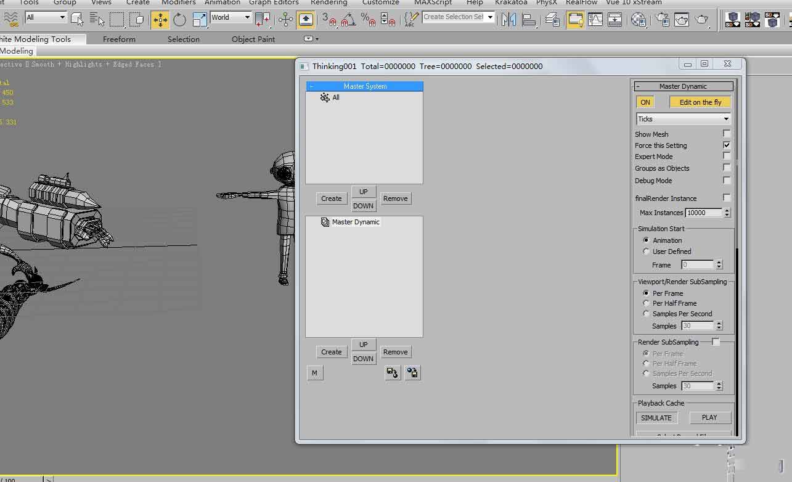Switch to the Freeform ribbon tab
The width and height of the screenshot is (792, 482).
[x=119, y=39]
